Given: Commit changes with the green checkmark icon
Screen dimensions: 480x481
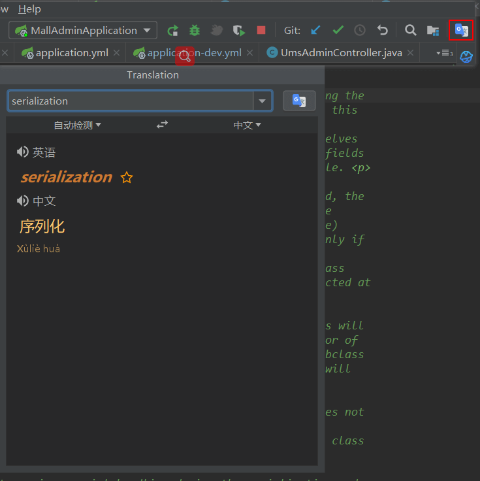Looking at the screenshot, I should coord(338,30).
